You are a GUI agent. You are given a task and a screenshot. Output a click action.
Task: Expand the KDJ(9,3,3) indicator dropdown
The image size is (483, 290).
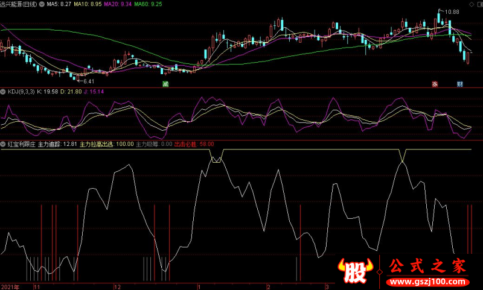tap(3, 92)
